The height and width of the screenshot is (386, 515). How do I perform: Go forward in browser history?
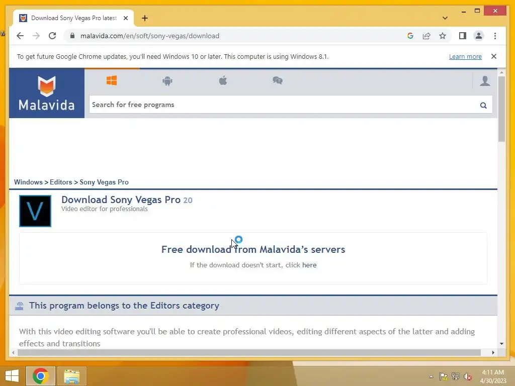pos(36,36)
